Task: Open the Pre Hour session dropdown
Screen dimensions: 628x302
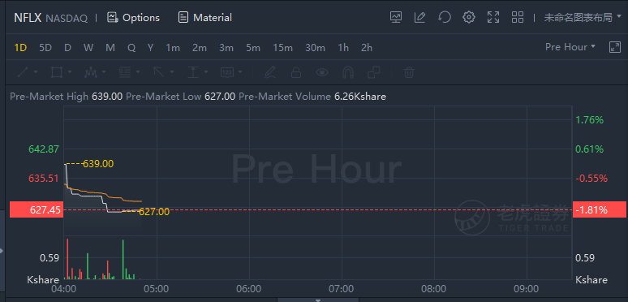Action: point(570,47)
